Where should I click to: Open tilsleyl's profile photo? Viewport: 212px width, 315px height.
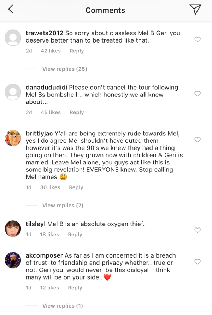(x=13, y=229)
